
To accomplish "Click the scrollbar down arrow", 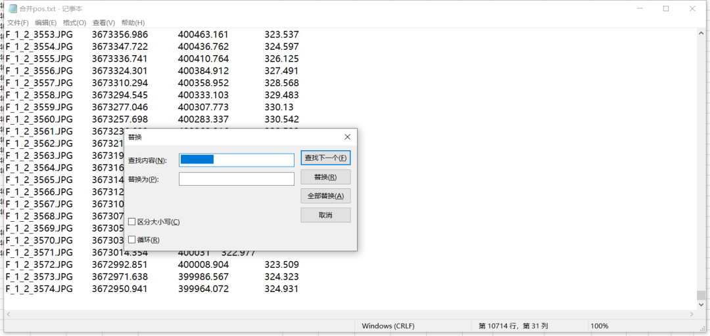I will point(701,304).
